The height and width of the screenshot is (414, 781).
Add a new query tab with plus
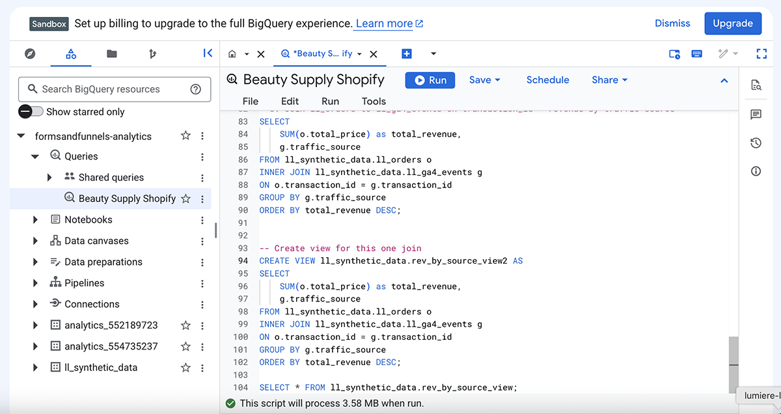click(x=407, y=53)
